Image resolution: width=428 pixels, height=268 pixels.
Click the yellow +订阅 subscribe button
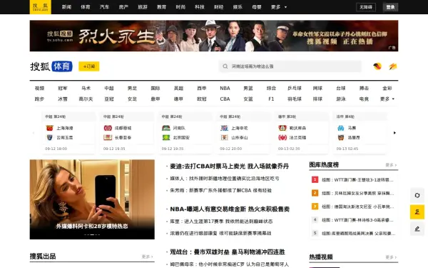pos(89,66)
